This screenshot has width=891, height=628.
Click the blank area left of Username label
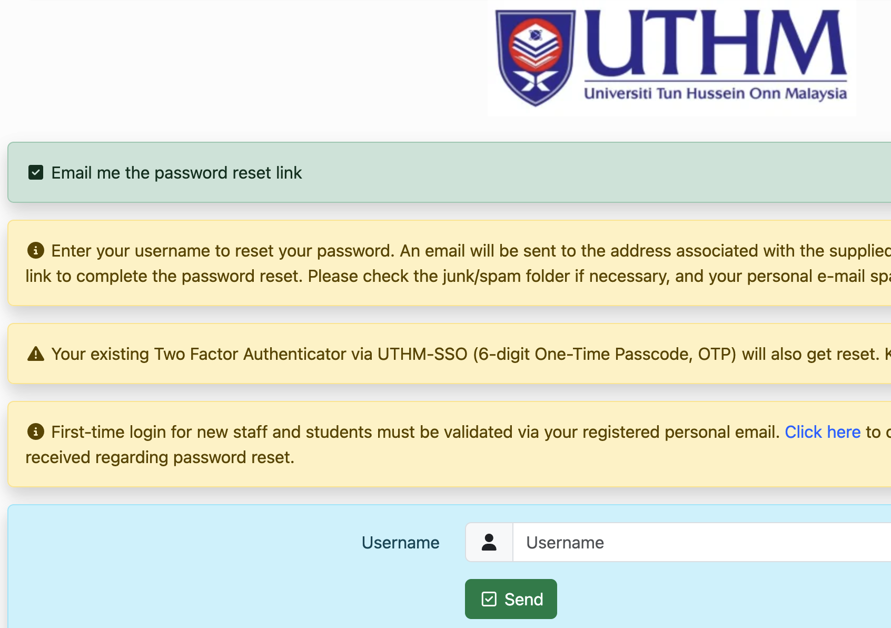tap(184, 543)
